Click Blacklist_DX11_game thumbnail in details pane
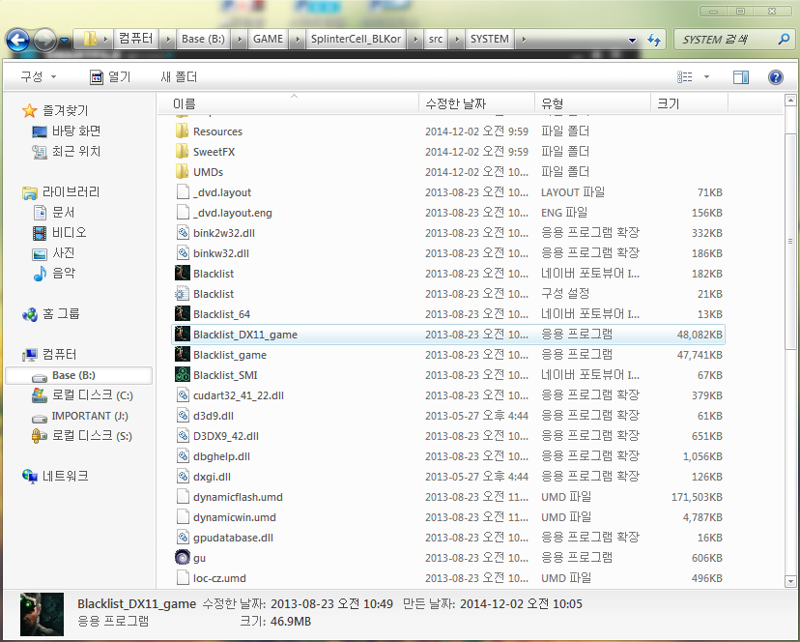Viewport: 800px width, 642px height. coord(42,614)
